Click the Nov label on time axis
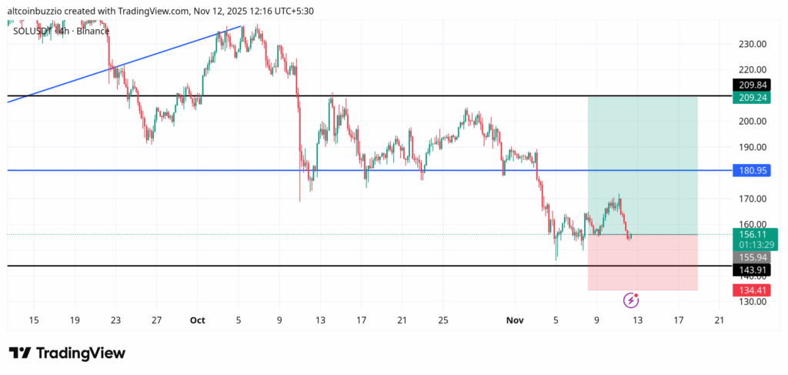The height and width of the screenshot is (375, 788). (x=513, y=319)
